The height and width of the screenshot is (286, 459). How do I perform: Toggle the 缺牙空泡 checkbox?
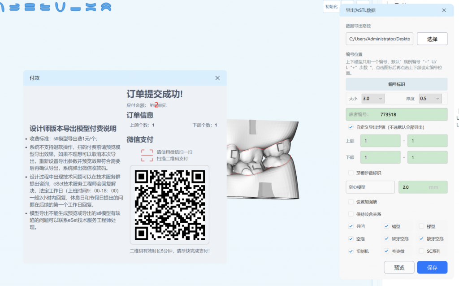[421, 238]
